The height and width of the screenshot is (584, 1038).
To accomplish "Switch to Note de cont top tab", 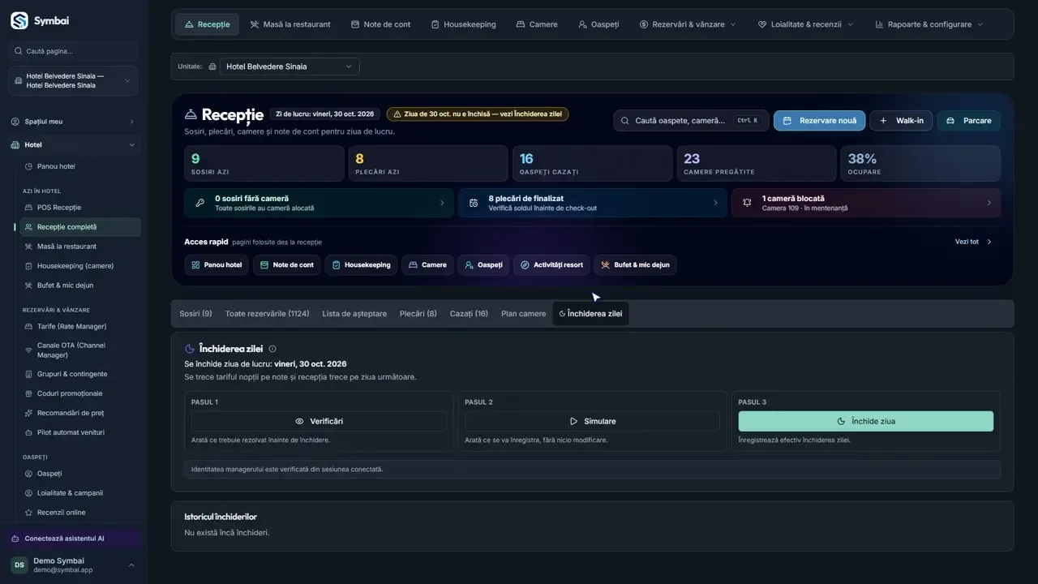I will (380, 24).
